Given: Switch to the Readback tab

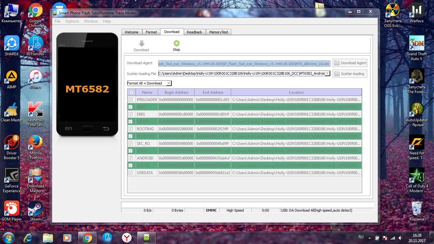Looking at the screenshot, I should pos(194,32).
